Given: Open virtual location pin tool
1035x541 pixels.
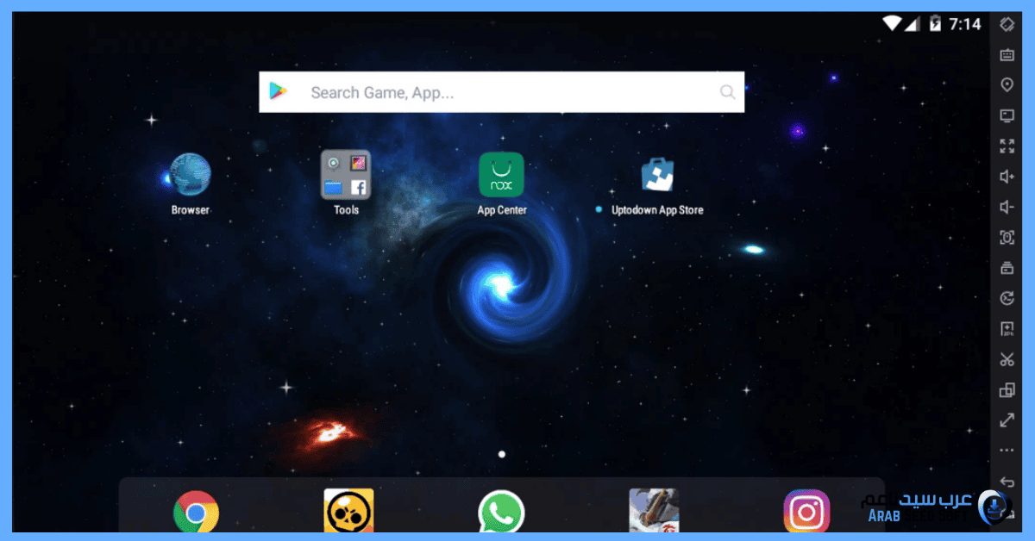Looking at the screenshot, I should (x=1007, y=84).
